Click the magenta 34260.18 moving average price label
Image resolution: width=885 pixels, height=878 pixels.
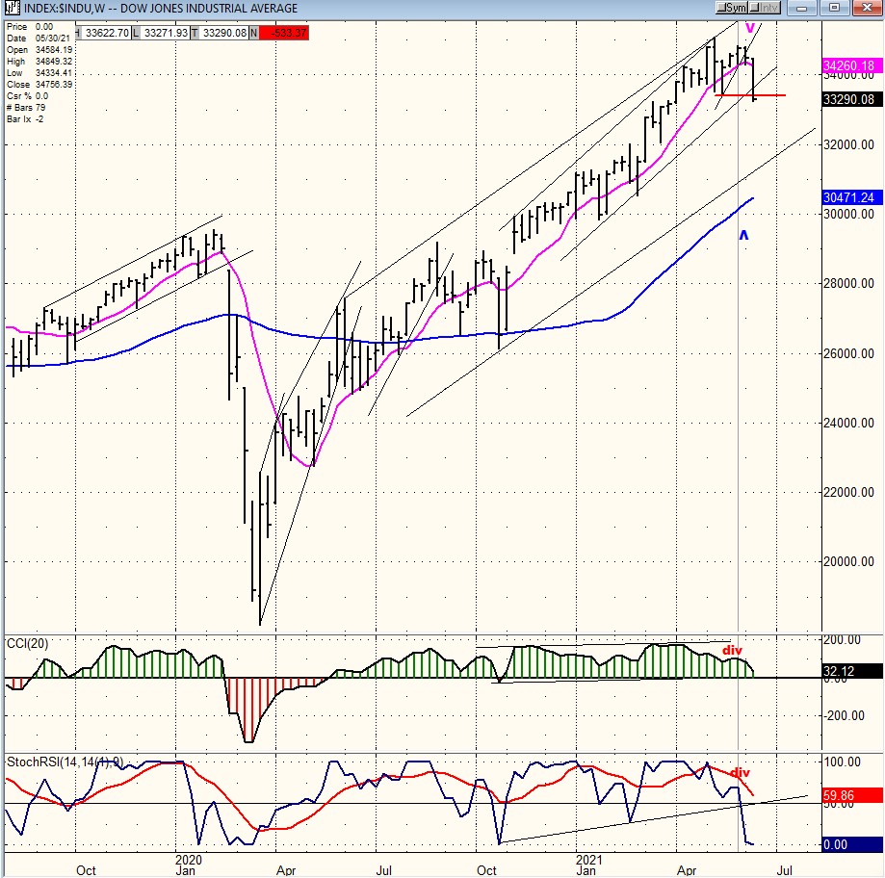point(849,66)
